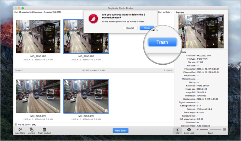Click the Preview panel tram image

(201, 31)
